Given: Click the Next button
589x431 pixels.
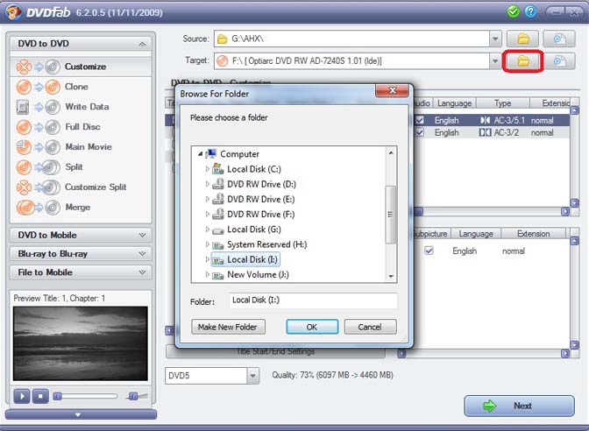Looking at the screenshot, I should (x=519, y=406).
